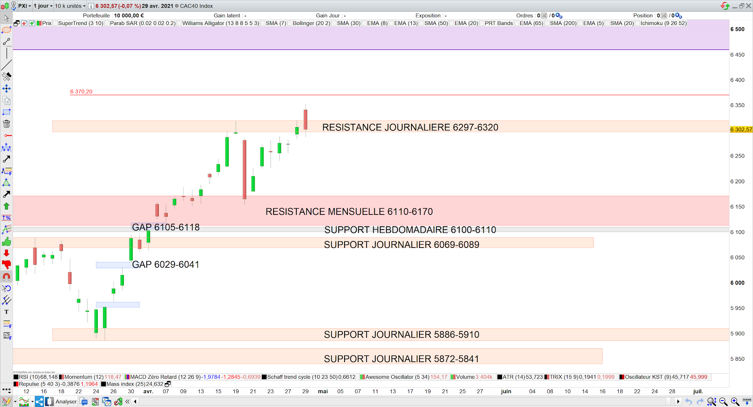Click the red move-down arrow button beside Prix
Viewport: 753px width, 407px height.
pos(24,23)
